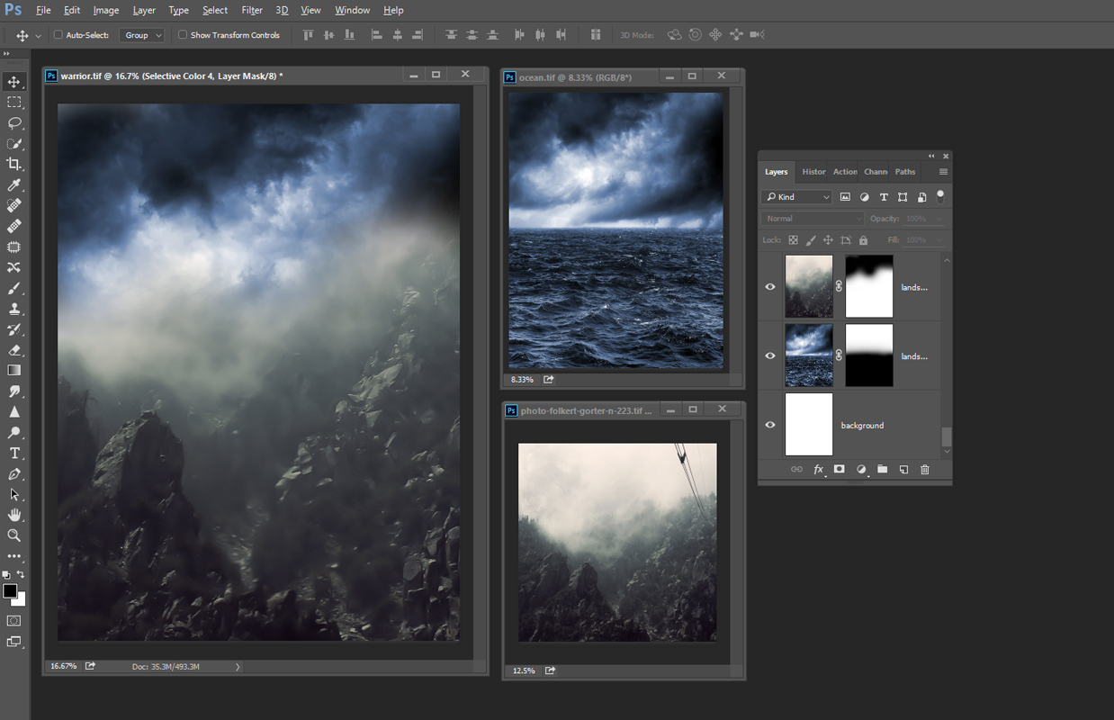Image resolution: width=1114 pixels, height=720 pixels.
Task: Switch to the Paths tab
Action: pyautogui.click(x=905, y=172)
